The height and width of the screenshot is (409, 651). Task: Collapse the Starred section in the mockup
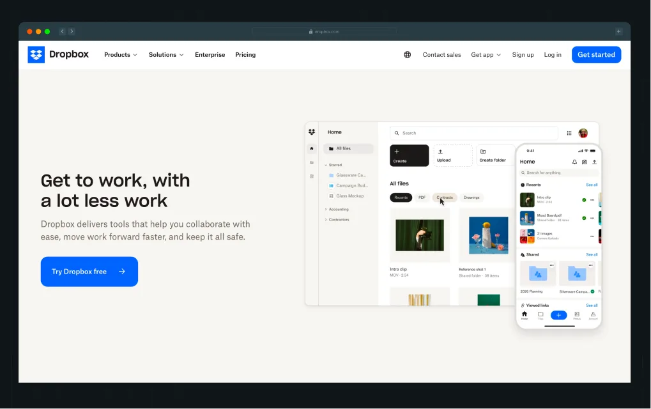[326, 166]
